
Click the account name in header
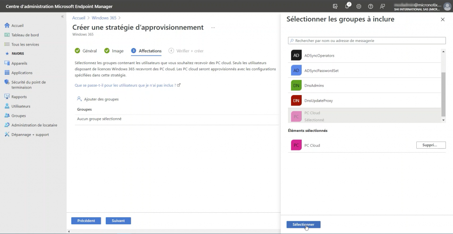point(418,5)
